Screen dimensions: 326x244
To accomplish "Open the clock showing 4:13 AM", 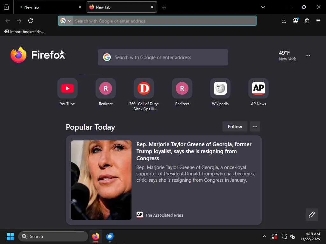I will (310, 236).
